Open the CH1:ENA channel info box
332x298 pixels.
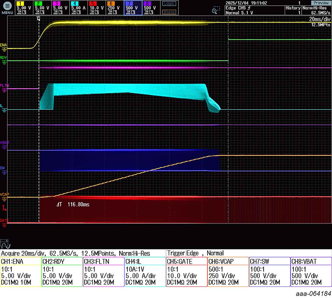[x=21, y=272]
